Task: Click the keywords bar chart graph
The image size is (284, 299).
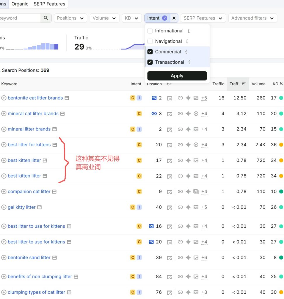Action: [x=32, y=46]
